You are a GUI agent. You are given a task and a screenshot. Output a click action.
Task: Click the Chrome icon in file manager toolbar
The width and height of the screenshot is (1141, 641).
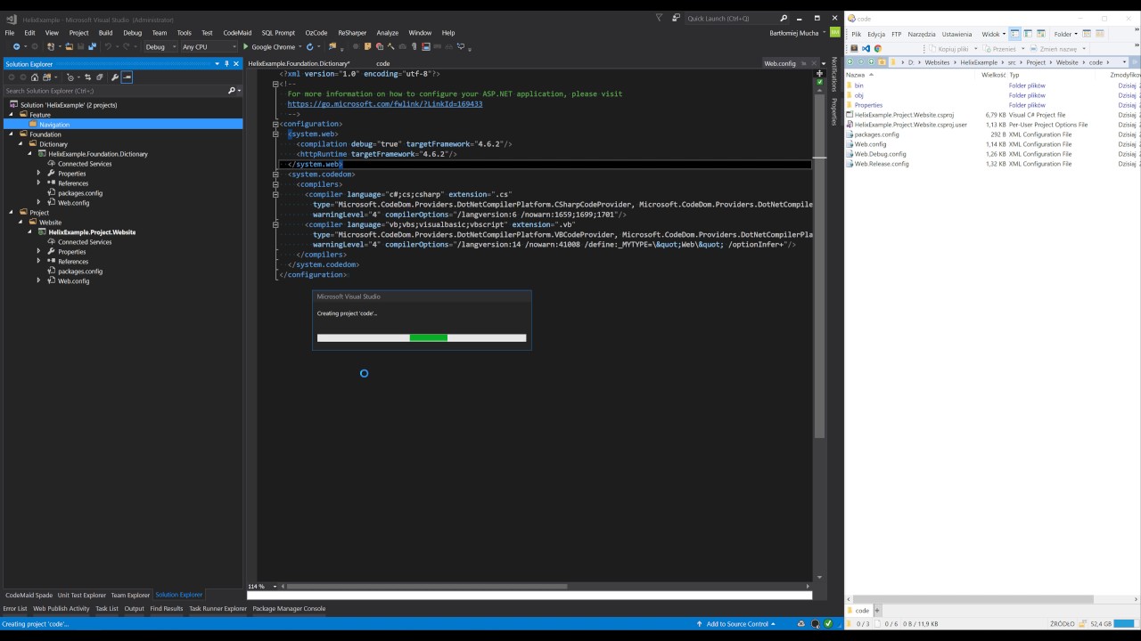pos(878,48)
